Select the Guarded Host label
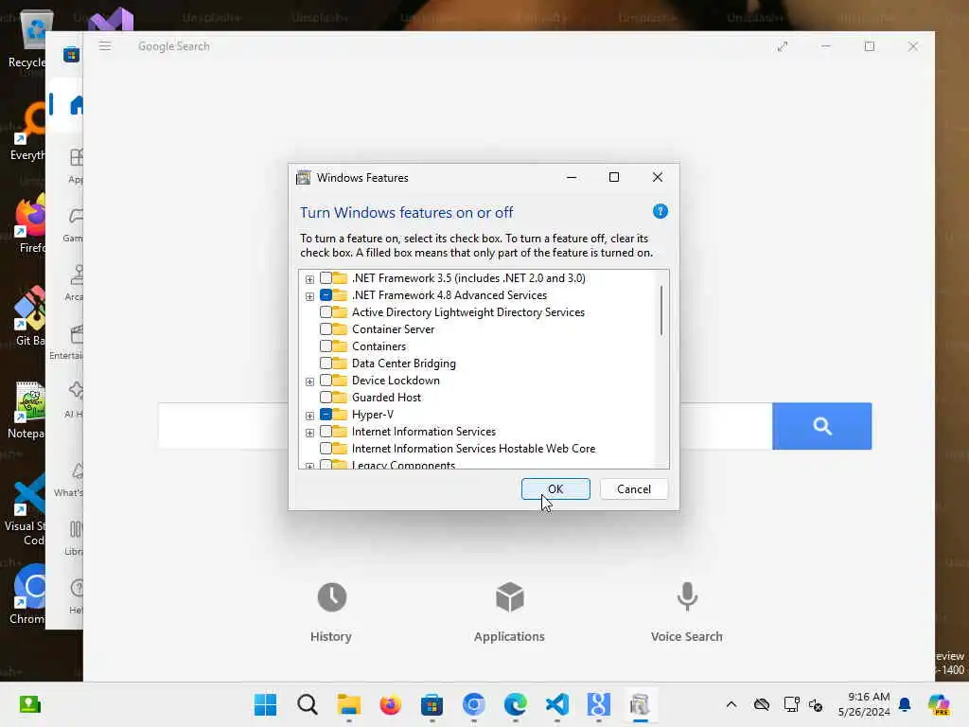 [386, 397]
